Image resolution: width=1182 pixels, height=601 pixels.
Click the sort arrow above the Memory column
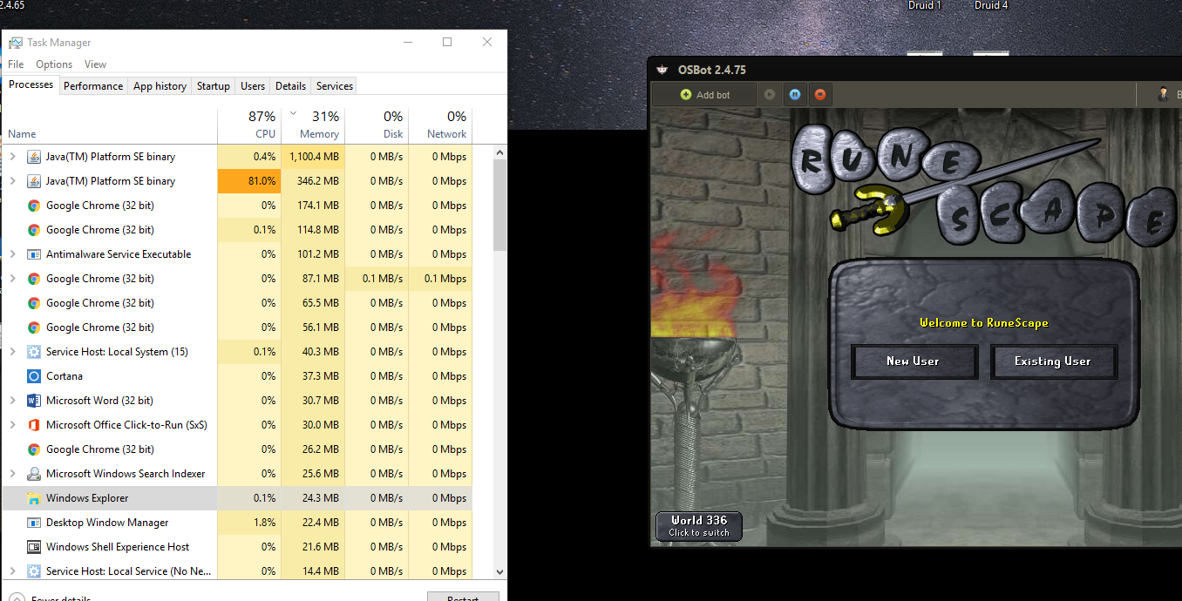tap(293, 113)
